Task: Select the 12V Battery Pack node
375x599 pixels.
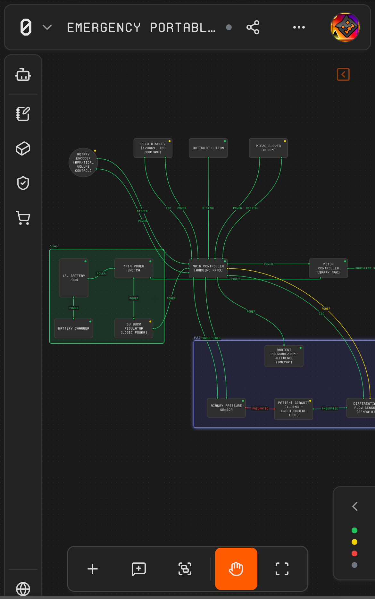Action: pyautogui.click(x=74, y=278)
